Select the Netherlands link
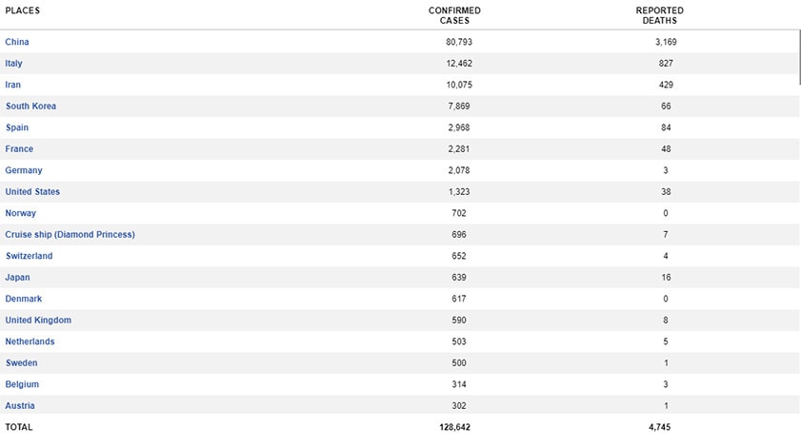The height and width of the screenshot is (448, 801). pos(30,341)
